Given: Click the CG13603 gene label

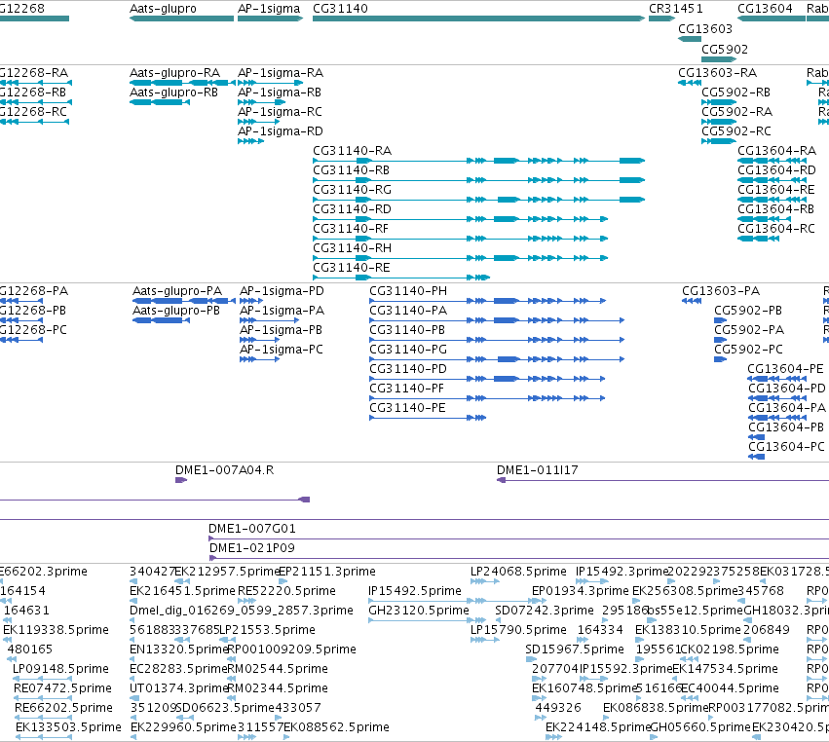Looking at the screenshot, I should 705,29.
